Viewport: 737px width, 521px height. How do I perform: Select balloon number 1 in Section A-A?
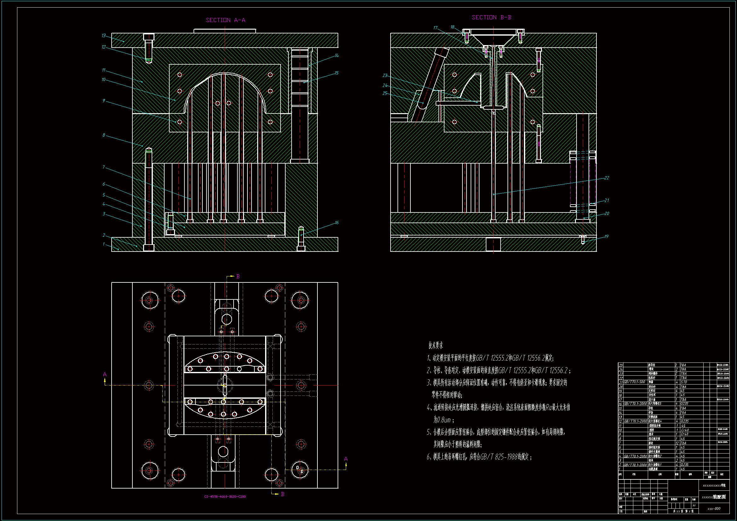coord(103,244)
